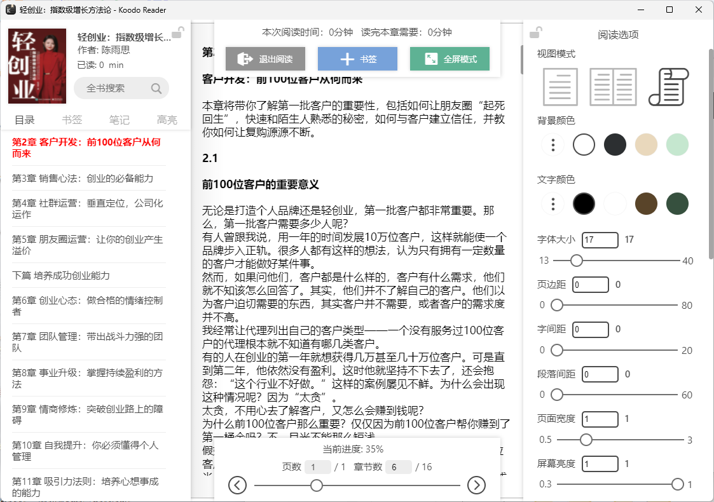Click the 页面宽度 slider handle
The width and height of the screenshot is (714, 502).
(586, 440)
